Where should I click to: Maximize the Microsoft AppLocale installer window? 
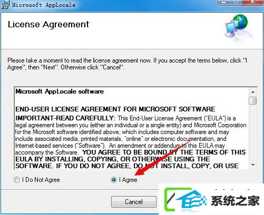pyautogui.click(x=237, y=3)
